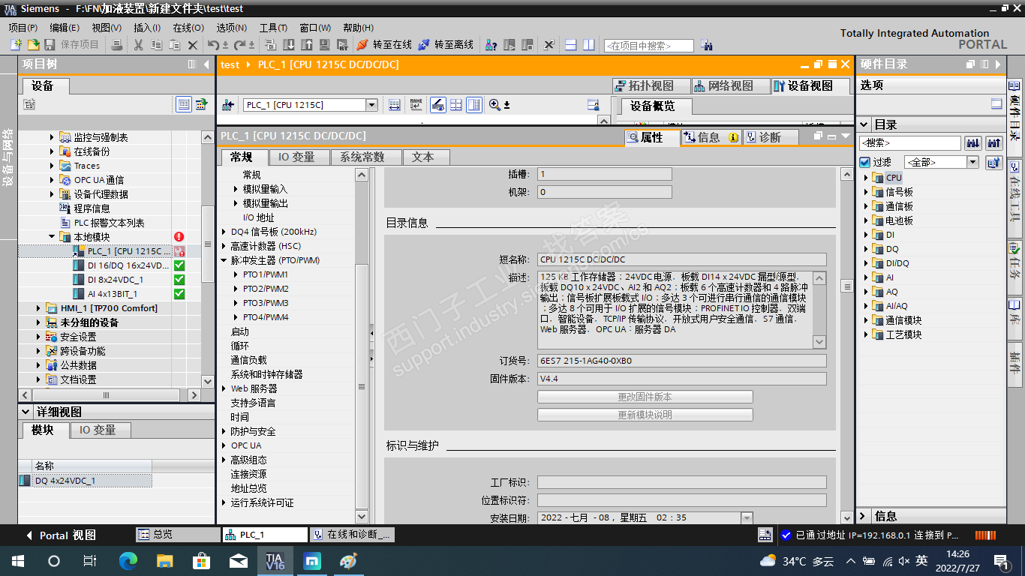The height and width of the screenshot is (576, 1025).
Task: Split the editor space horizontally
Action: point(571,45)
